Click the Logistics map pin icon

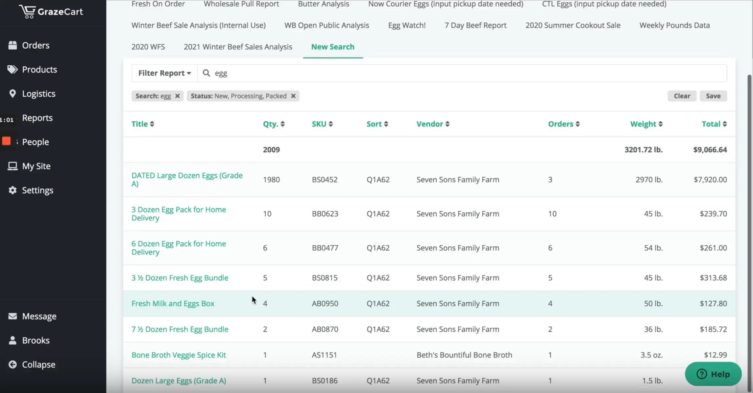point(12,94)
